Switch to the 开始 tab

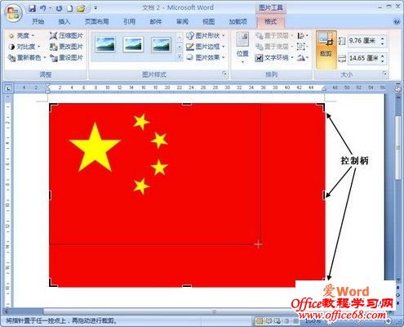(38, 21)
